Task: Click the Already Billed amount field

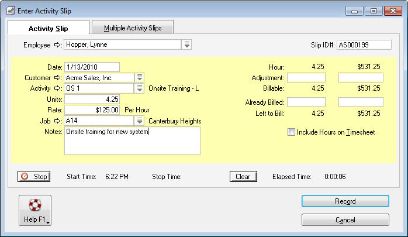Action: click(361, 102)
